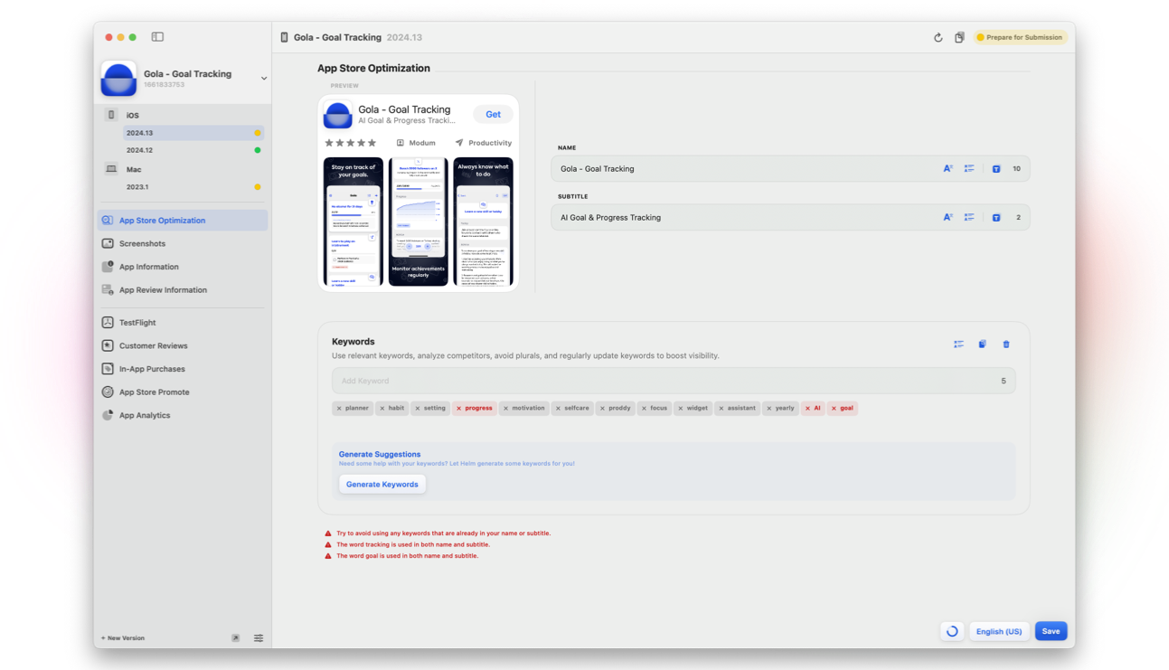Viewport: 1169px width, 670px height.
Task: Click the Gola app icon in sidebar header
Action: pos(118,79)
